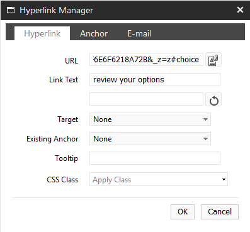Click the circular reset arrow icon

pos(213,99)
